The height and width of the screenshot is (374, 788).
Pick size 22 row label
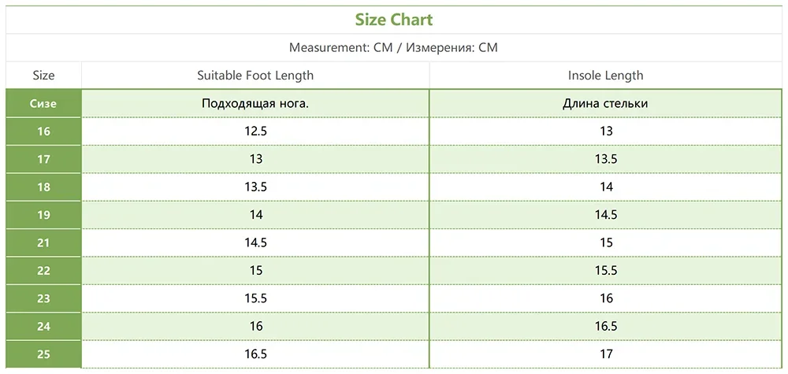click(x=43, y=270)
